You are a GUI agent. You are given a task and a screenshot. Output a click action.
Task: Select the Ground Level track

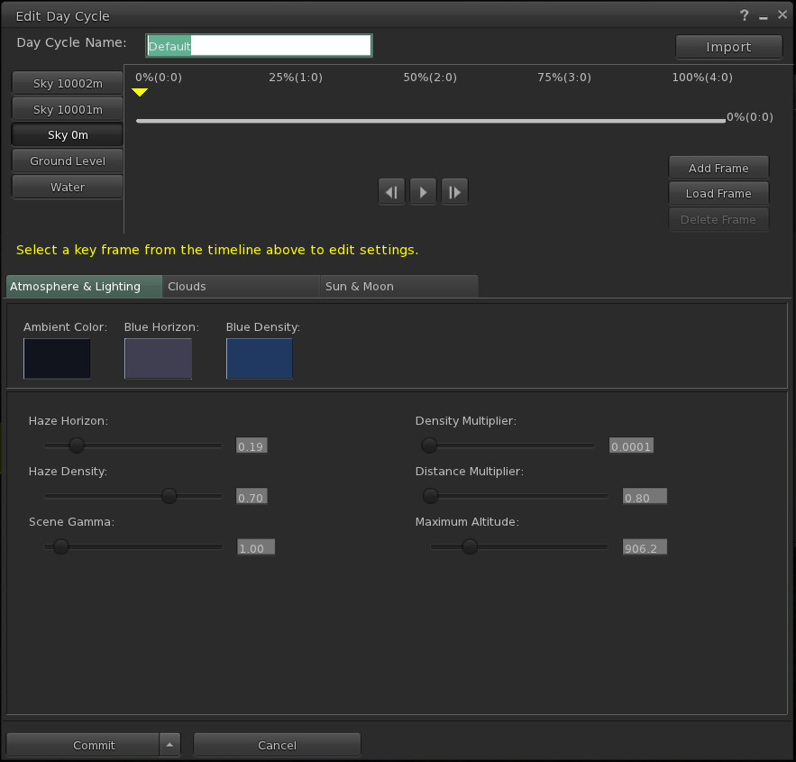(68, 161)
